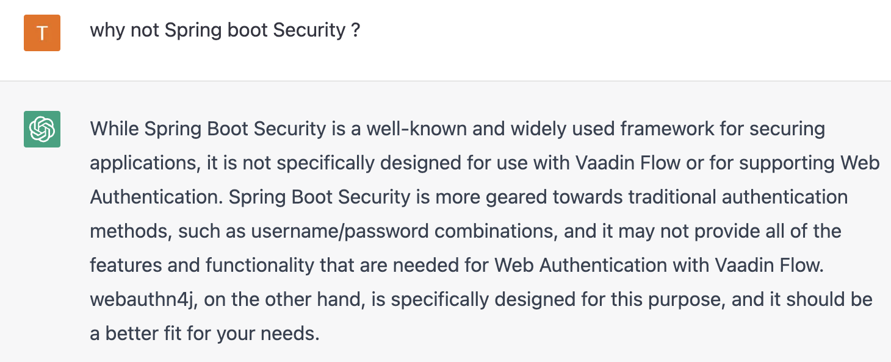Click the user question about Spring boot Security

coord(225,30)
